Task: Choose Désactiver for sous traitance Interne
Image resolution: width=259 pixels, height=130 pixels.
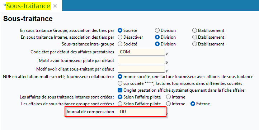Action: point(120,37)
